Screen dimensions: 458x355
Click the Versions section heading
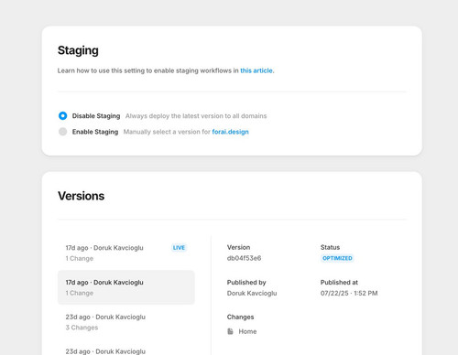click(82, 196)
